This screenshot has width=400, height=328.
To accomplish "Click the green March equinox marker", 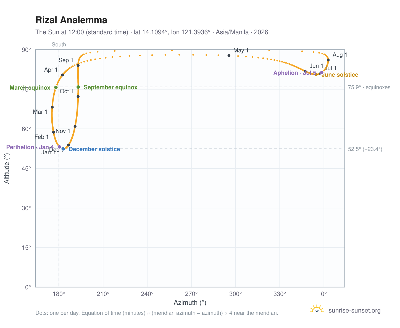I will [x=56, y=87].
